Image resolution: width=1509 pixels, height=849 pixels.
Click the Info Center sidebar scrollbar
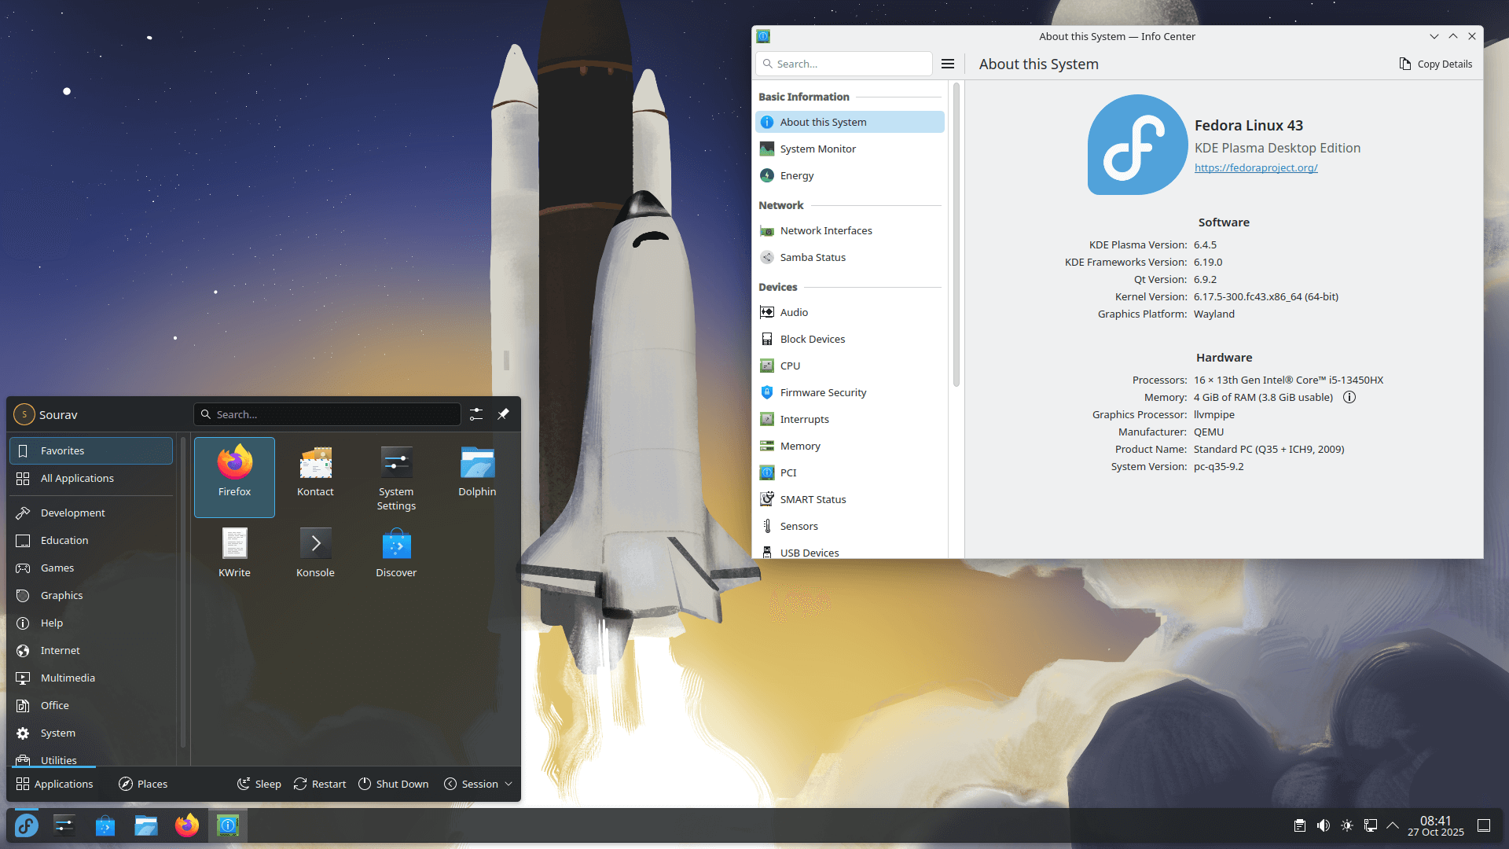pos(956,236)
